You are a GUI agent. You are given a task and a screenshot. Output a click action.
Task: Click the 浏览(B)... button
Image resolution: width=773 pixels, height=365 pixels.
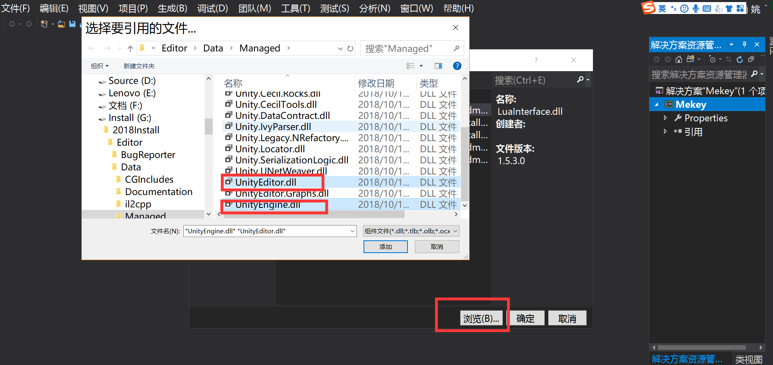[x=481, y=319]
